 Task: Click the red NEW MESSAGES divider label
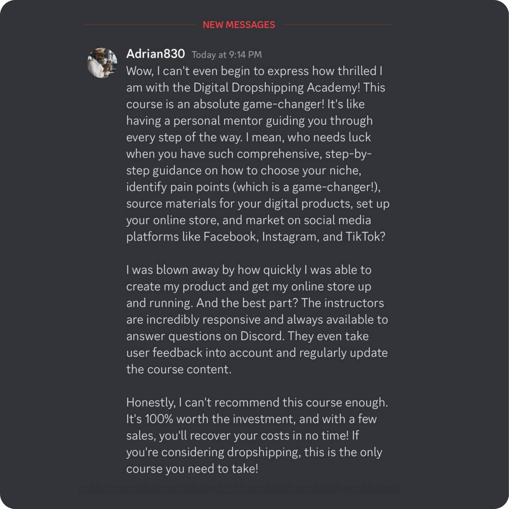click(x=239, y=25)
